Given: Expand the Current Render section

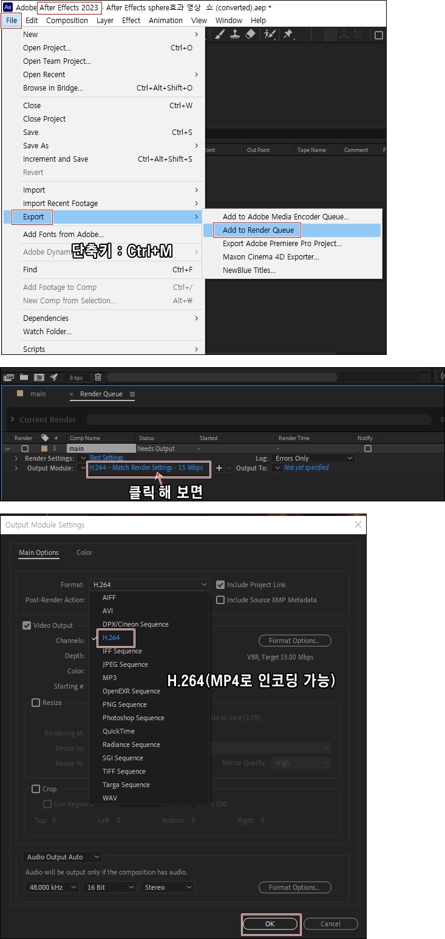Looking at the screenshot, I should point(13,419).
